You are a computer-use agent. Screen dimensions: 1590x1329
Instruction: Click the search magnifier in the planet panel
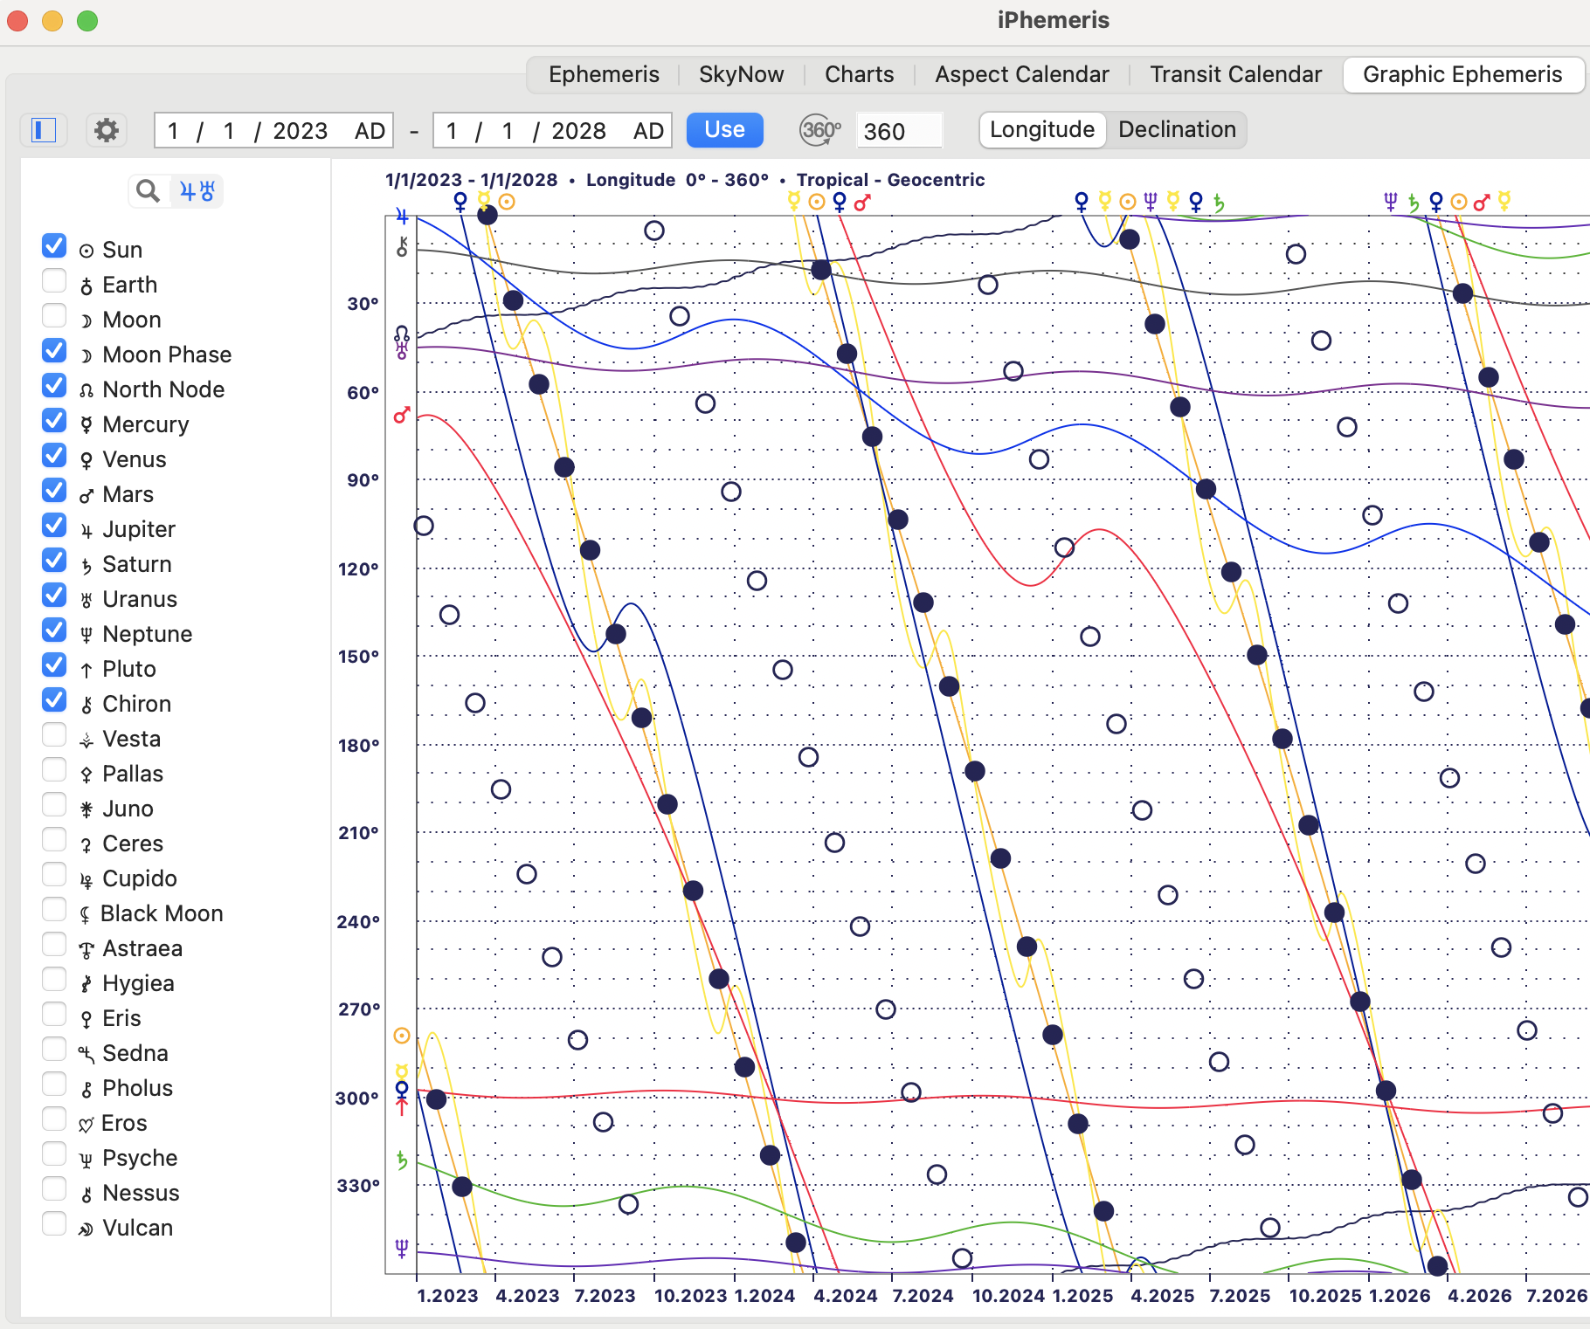tap(147, 191)
